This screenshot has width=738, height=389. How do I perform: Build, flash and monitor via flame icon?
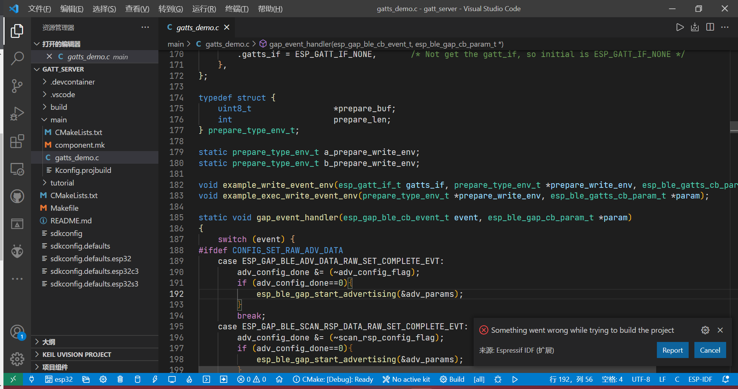click(x=189, y=379)
